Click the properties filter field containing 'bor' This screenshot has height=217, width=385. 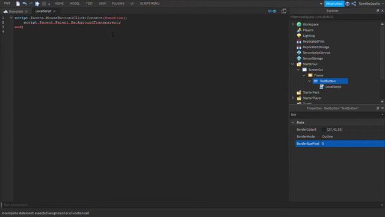(335, 115)
